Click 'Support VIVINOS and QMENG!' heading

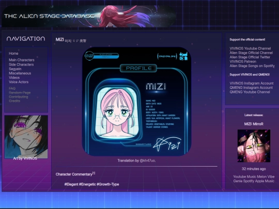click(x=250, y=75)
